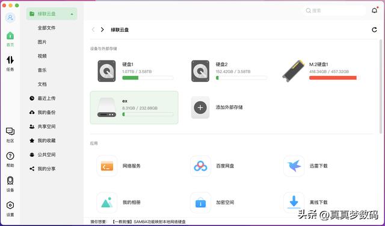The width and height of the screenshot is (385, 226).
Task: Click the 硬盘2 usage progress bar
Action: [241, 78]
